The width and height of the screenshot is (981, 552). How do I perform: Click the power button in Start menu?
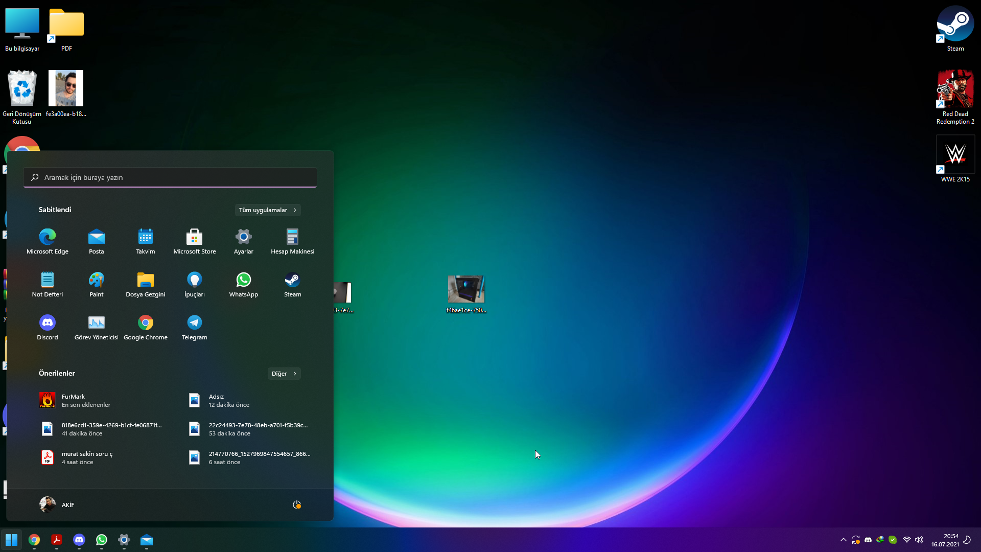(x=296, y=504)
